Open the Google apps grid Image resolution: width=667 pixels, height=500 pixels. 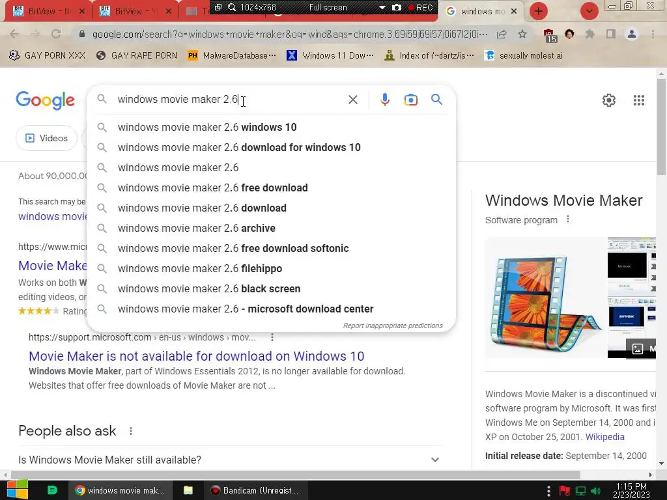(638, 100)
